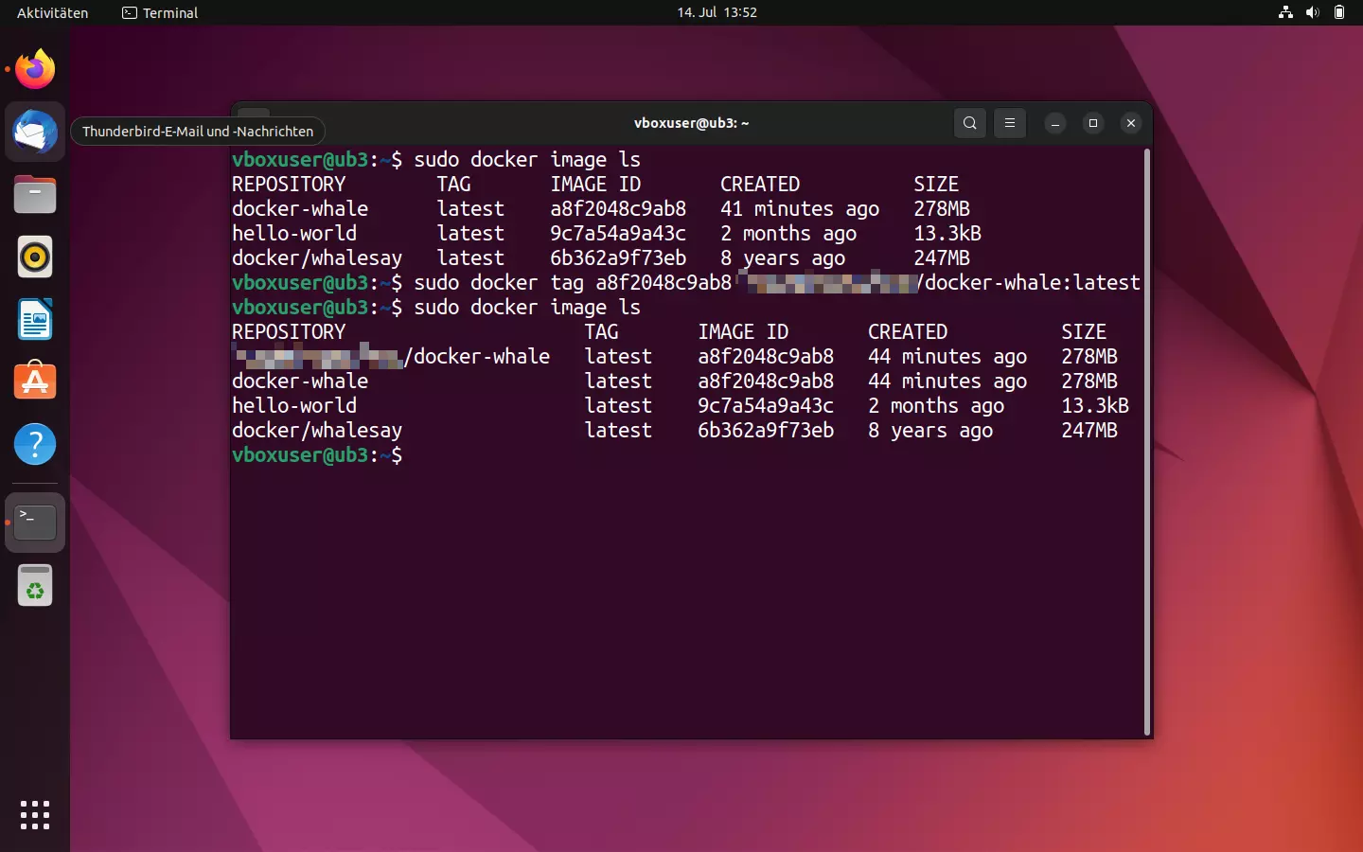
Task: Check battery status in the system tray
Action: pyautogui.click(x=1339, y=12)
